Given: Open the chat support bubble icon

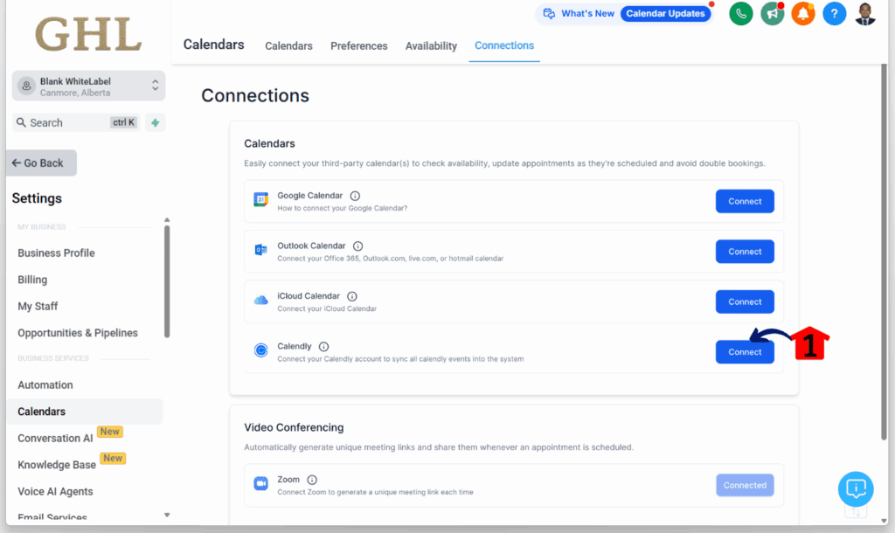Looking at the screenshot, I should (x=856, y=488).
